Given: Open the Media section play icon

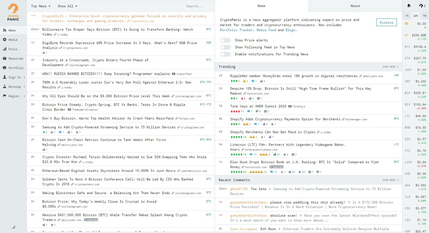Looking at the screenshot, I should click(x=4, y=40).
